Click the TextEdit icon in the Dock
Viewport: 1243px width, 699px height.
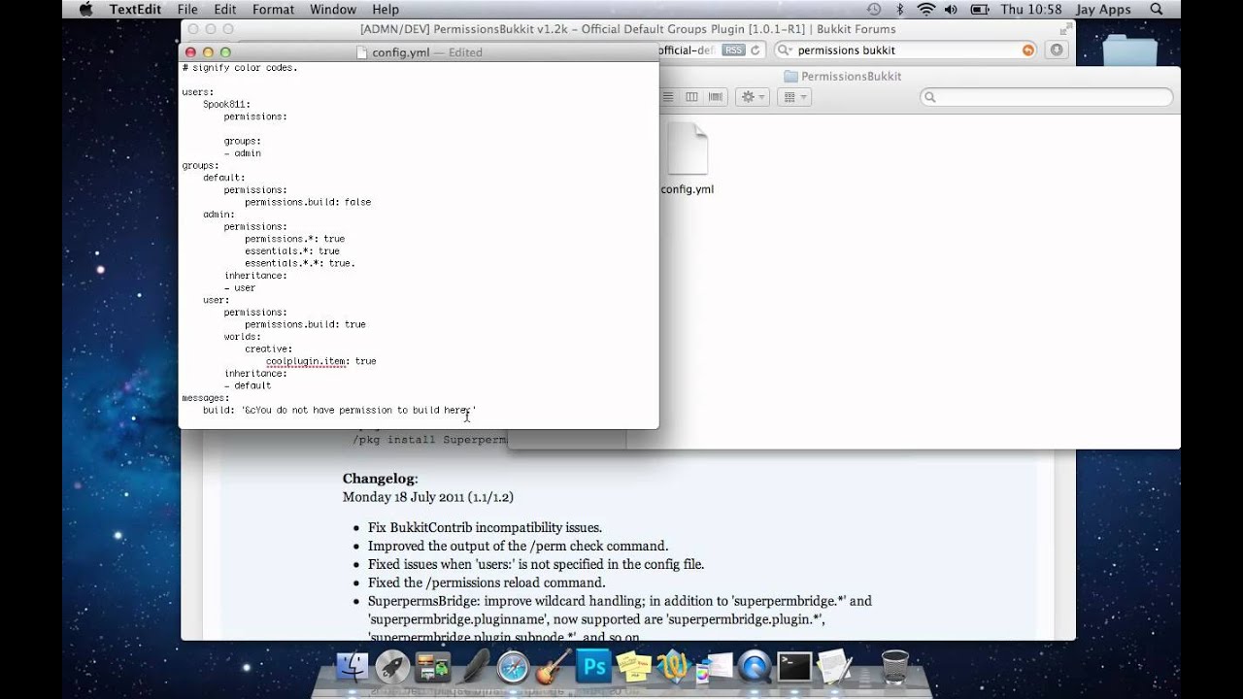834,667
